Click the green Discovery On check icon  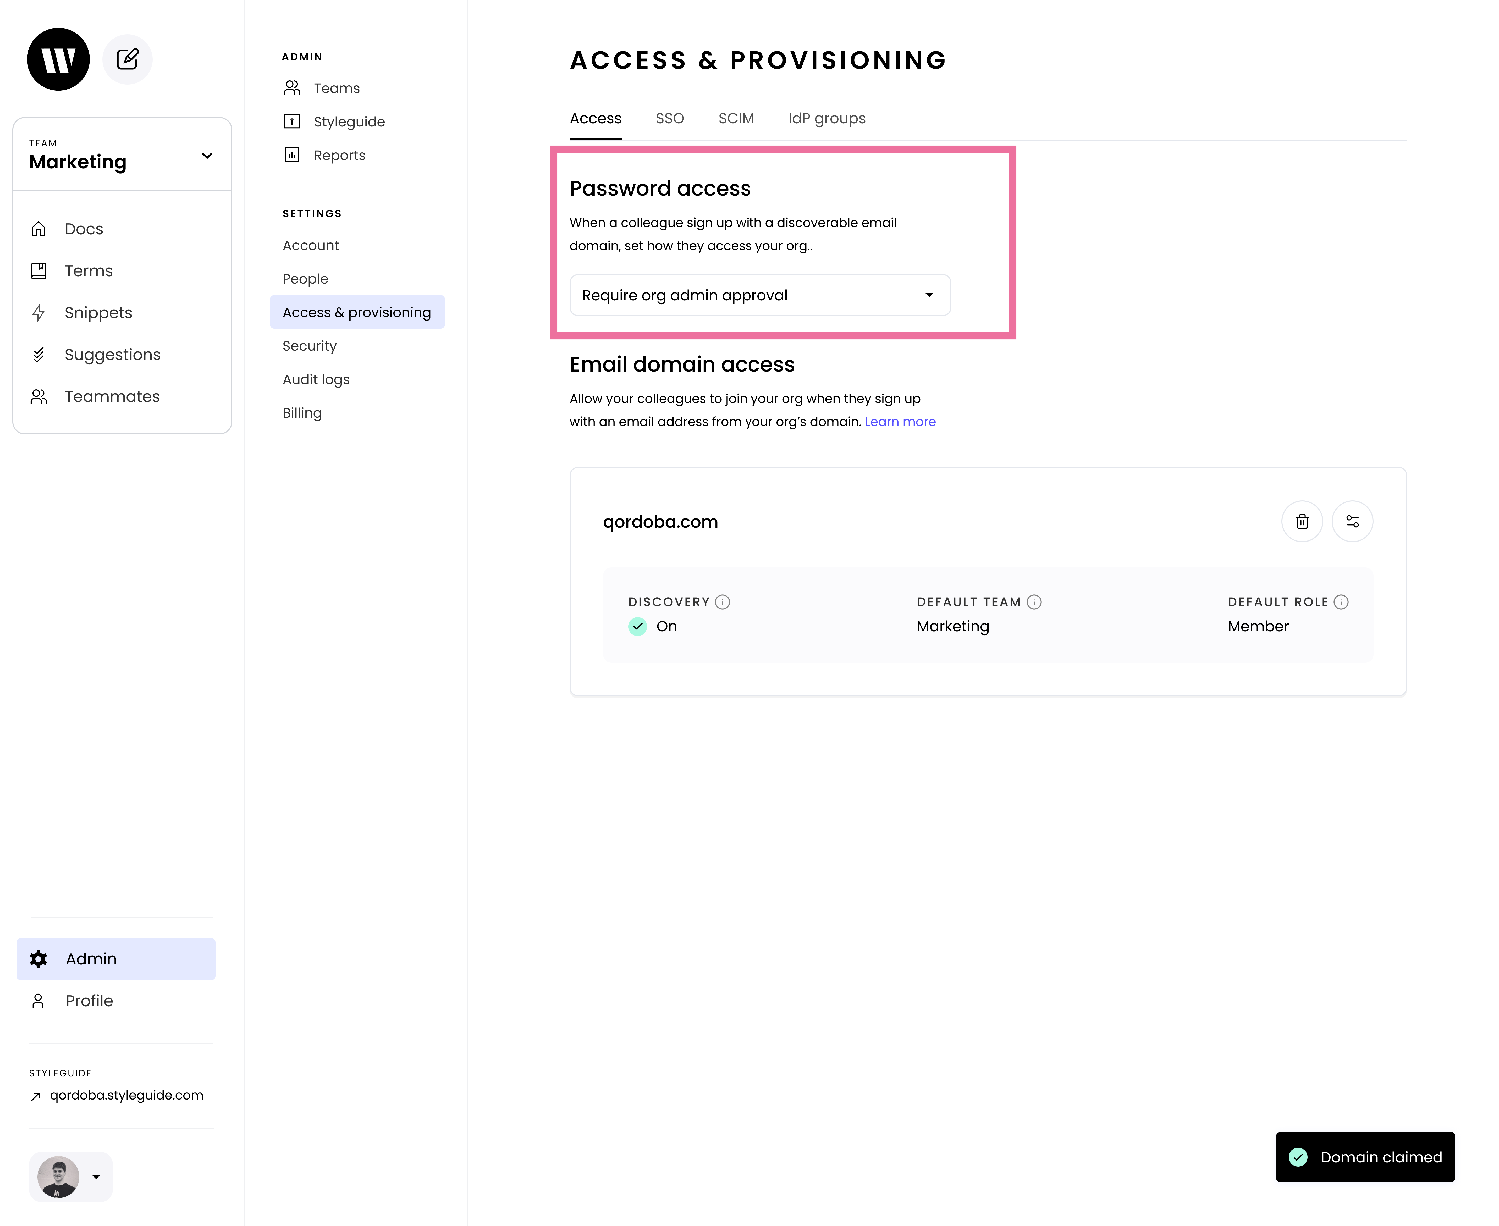point(637,626)
